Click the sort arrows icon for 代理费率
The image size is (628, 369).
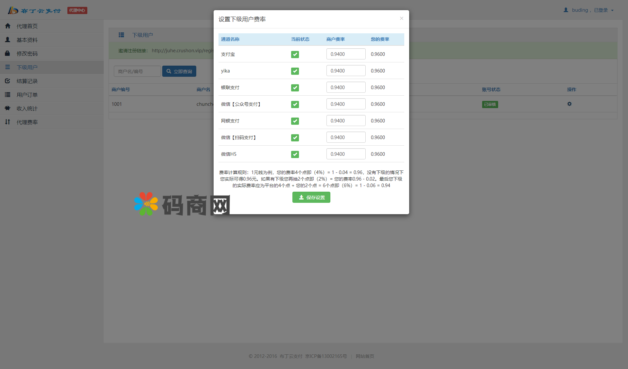[8, 122]
